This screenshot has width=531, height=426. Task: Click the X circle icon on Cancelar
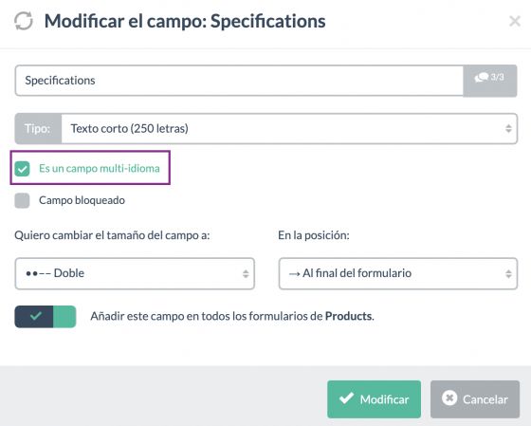tap(449, 398)
